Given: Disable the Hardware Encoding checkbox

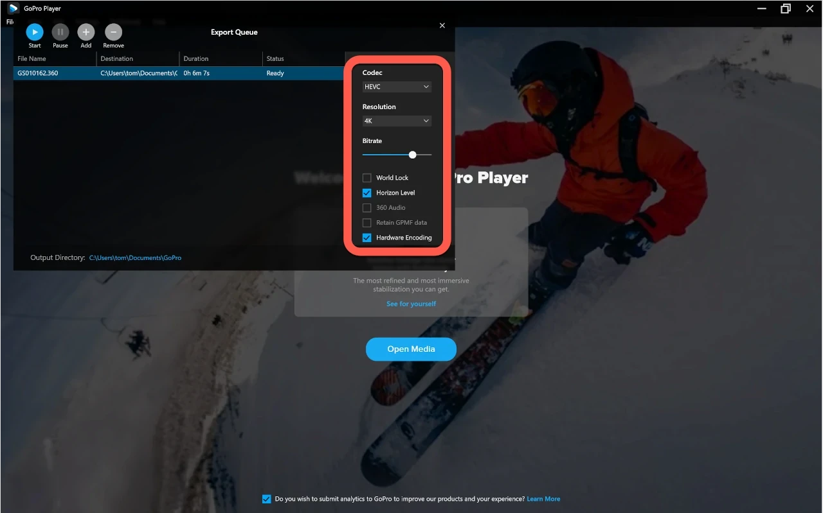Looking at the screenshot, I should coord(367,238).
